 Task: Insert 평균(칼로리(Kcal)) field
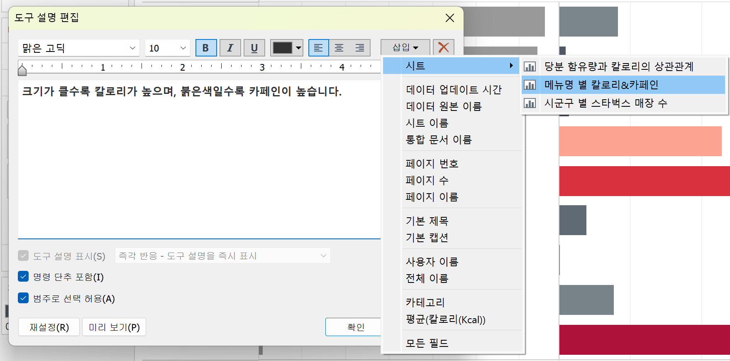click(445, 319)
